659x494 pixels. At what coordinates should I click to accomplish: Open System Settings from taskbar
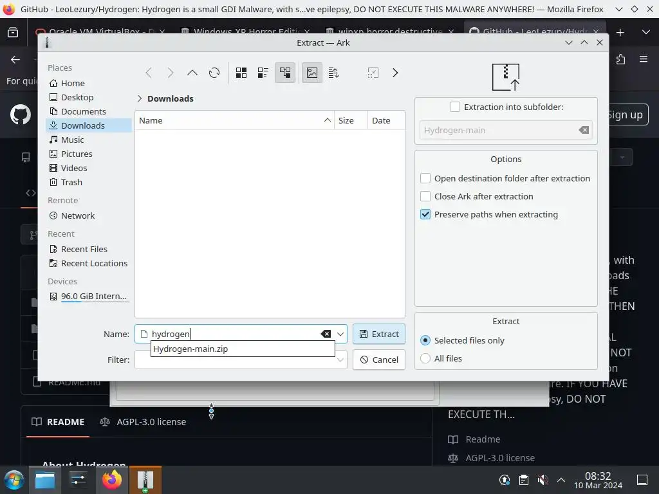(x=78, y=480)
